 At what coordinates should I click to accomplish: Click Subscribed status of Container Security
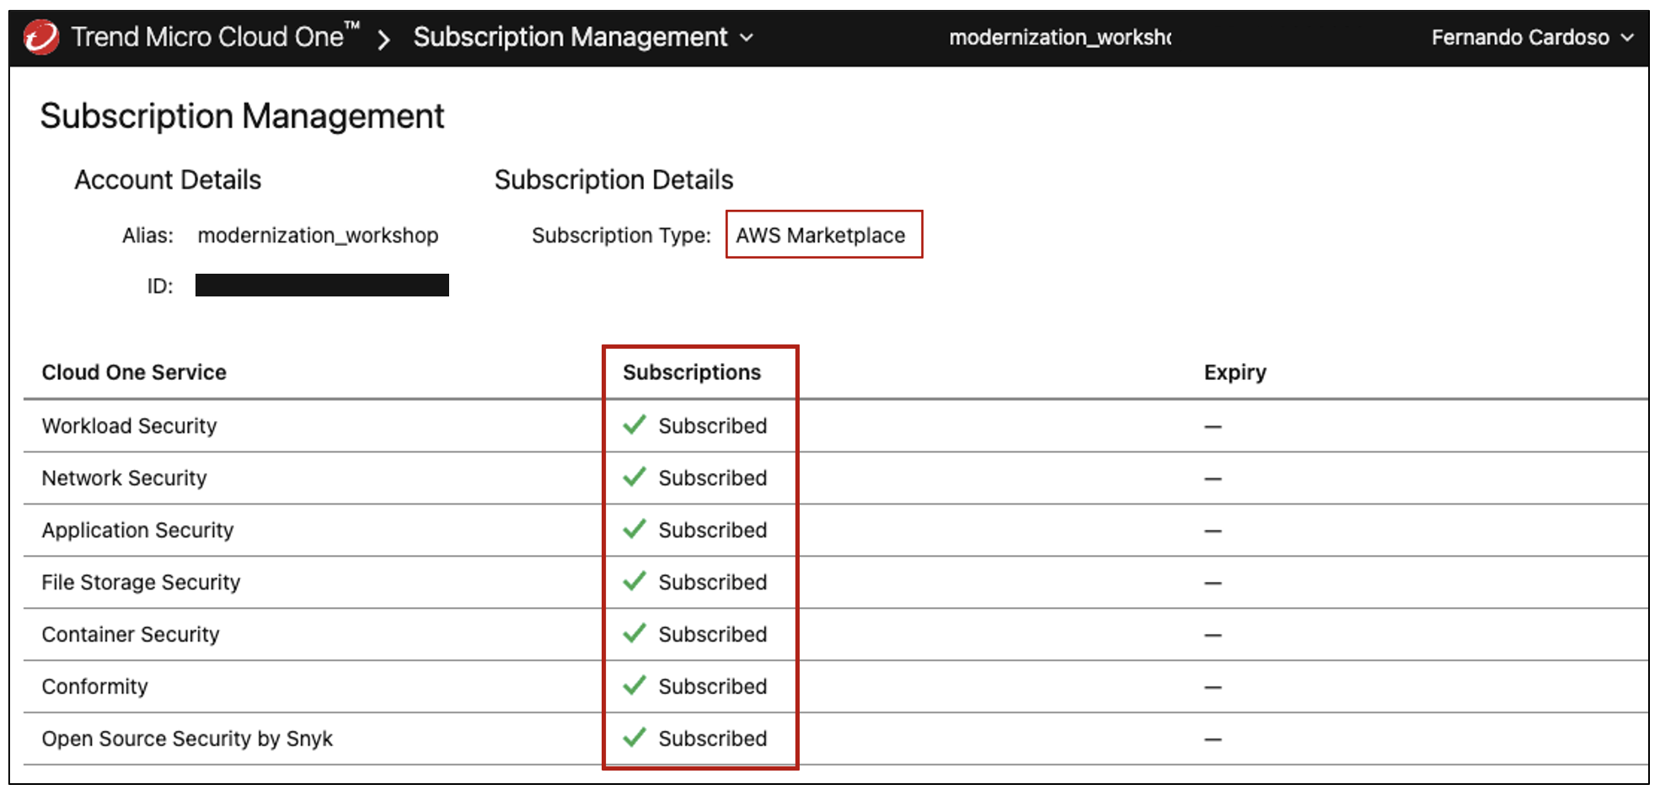click(x=713, y=635)
